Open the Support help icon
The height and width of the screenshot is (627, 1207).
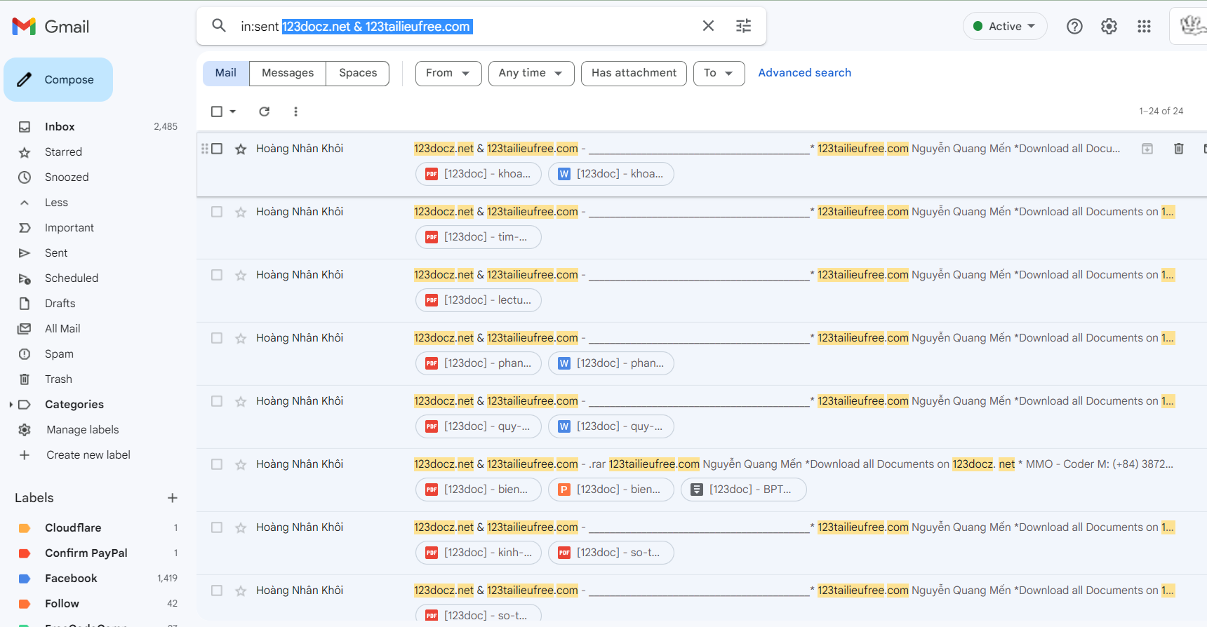tap(1074, 27)
